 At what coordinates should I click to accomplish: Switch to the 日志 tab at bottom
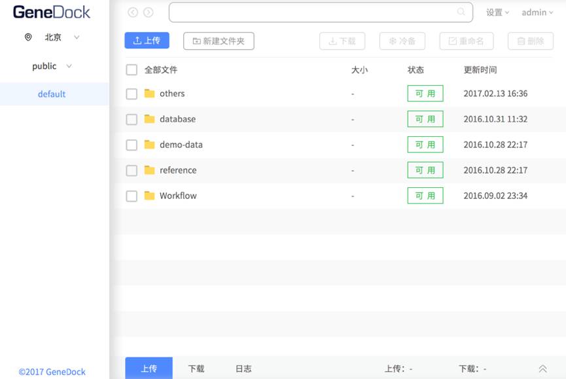pos(243,369)
